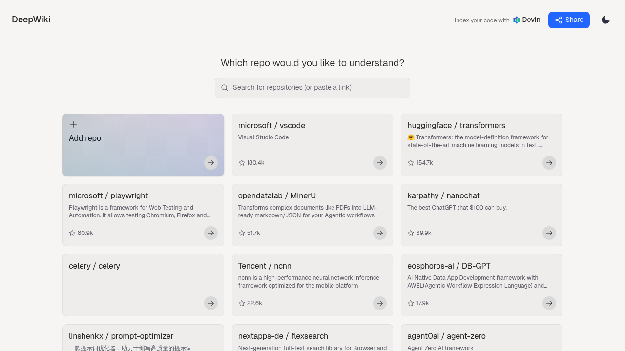
Task: Click the arrow icon on the Tencent/ncnn card
Action: coord(380,303)
